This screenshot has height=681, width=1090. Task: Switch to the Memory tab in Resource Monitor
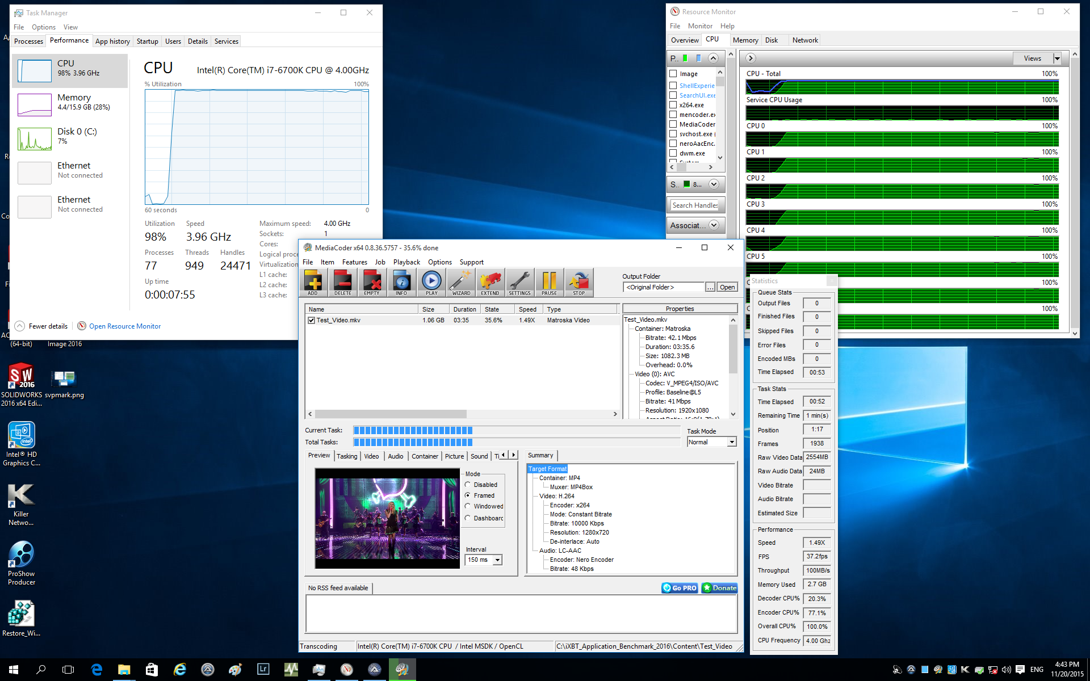click(745, 40)
